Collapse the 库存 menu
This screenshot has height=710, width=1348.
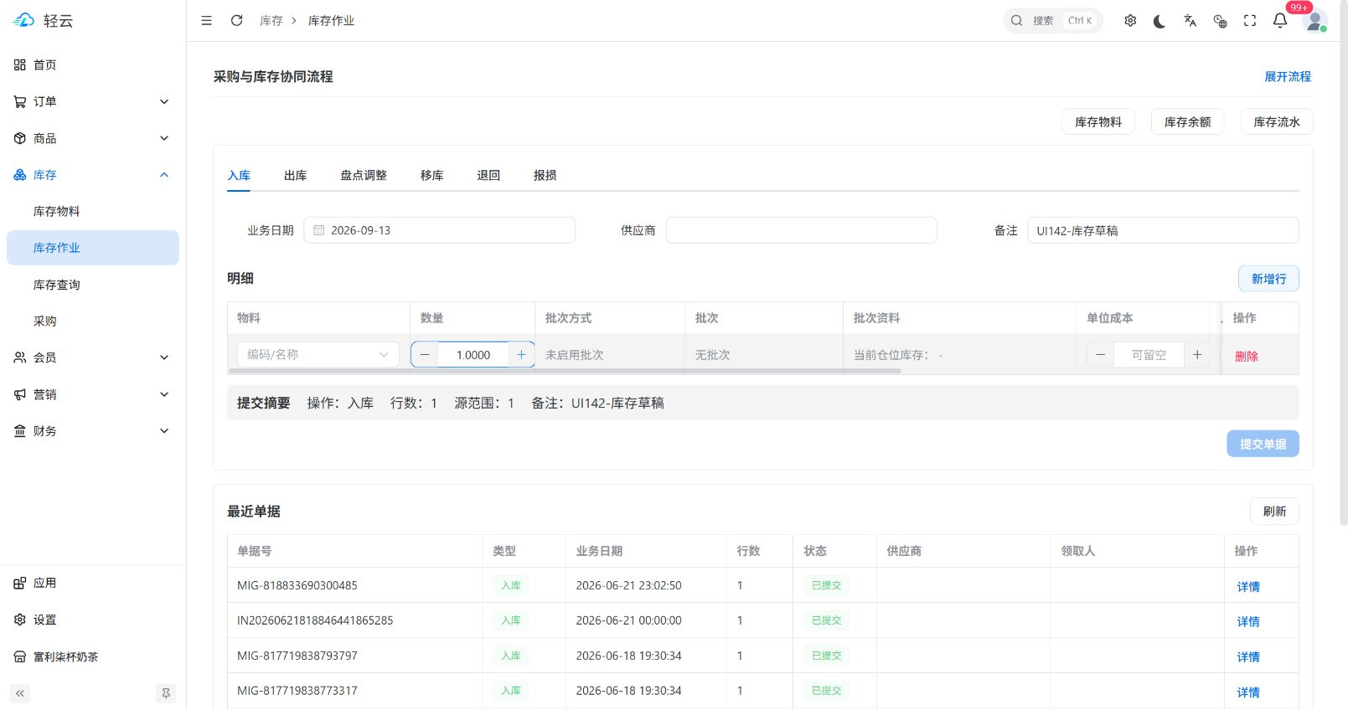pyautogui.click(x=93, y=175)
